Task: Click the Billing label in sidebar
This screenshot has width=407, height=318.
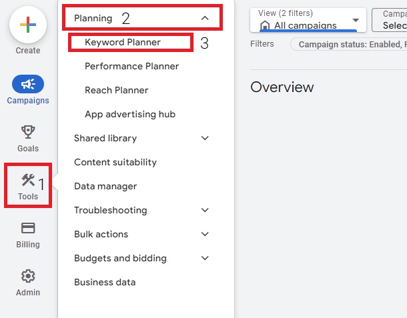Action: click(28, 245)
